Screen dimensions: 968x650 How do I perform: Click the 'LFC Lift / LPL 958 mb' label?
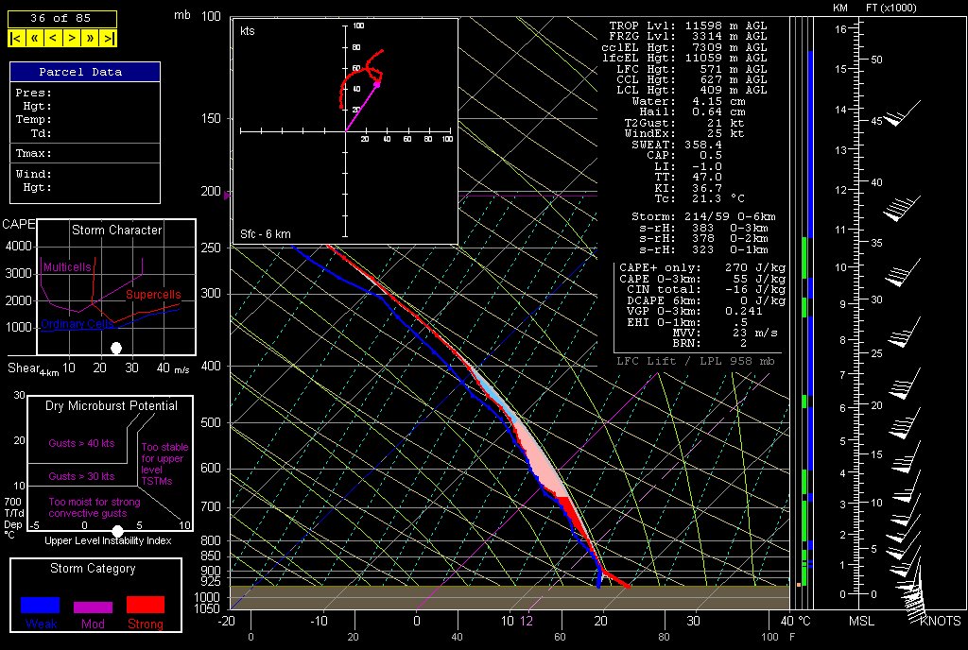tap(700, 361)
